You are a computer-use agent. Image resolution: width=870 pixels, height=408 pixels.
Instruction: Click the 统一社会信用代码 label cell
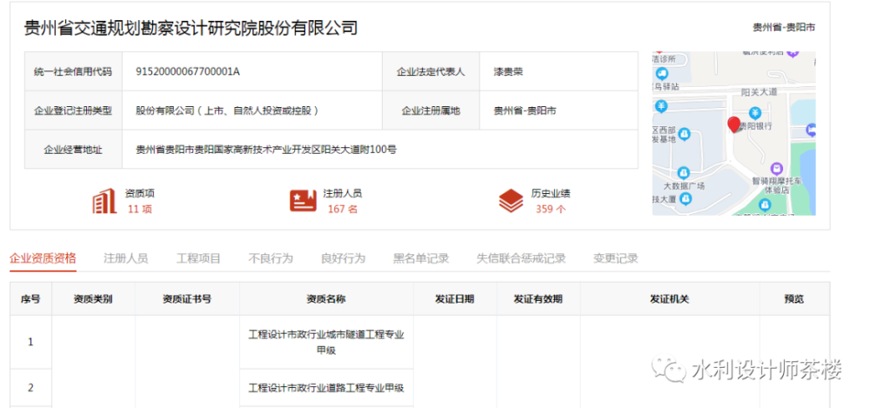click(73, 71)
